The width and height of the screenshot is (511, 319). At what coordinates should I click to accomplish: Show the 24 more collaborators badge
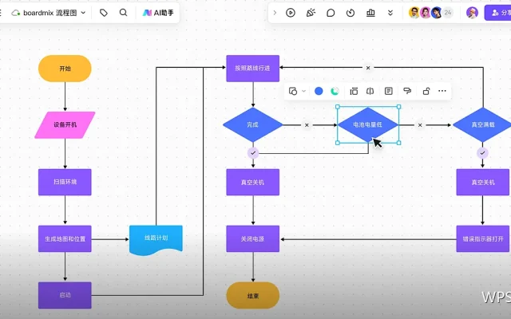pos(448,13)
